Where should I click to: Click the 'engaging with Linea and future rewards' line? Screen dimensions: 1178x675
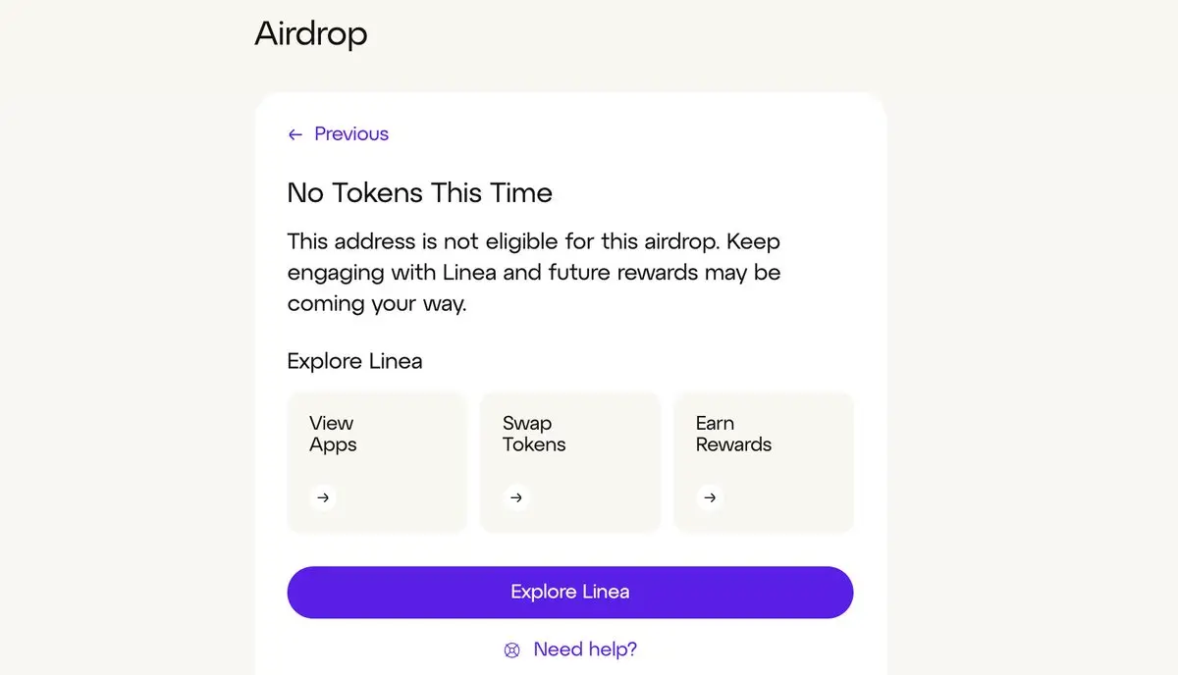tap(534, 273)
